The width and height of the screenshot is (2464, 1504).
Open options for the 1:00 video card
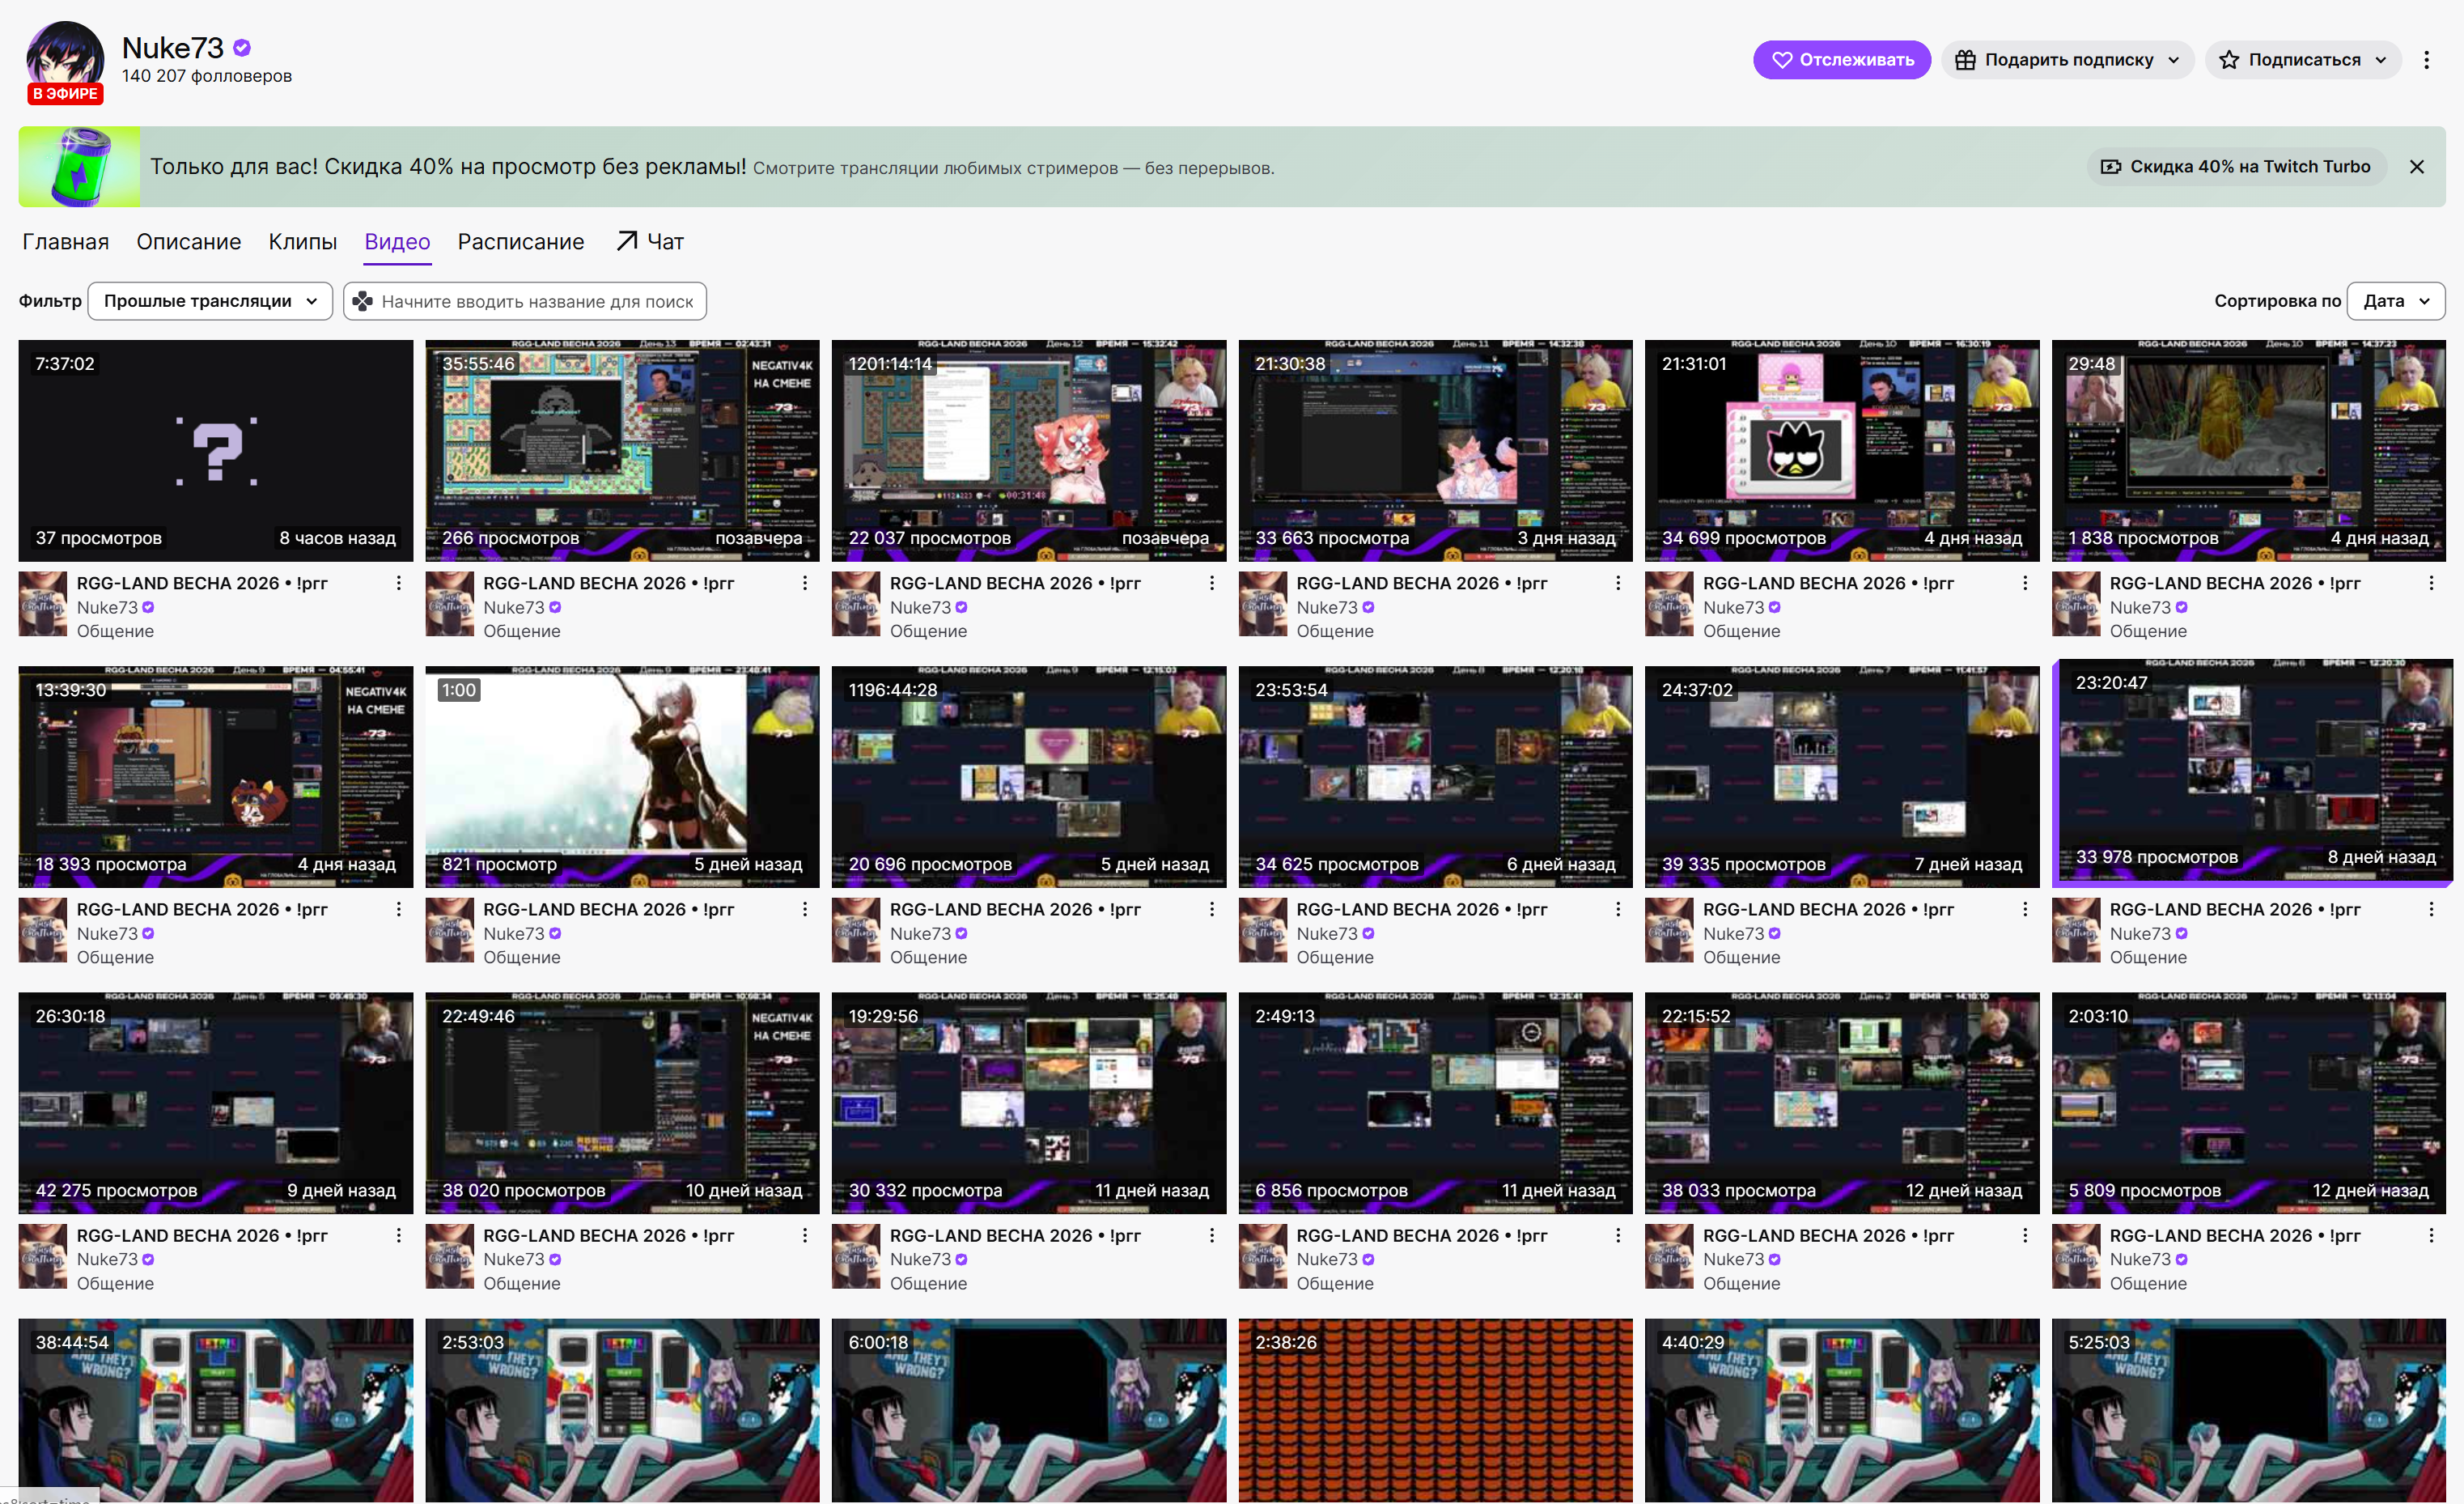(x=804, y=908)
